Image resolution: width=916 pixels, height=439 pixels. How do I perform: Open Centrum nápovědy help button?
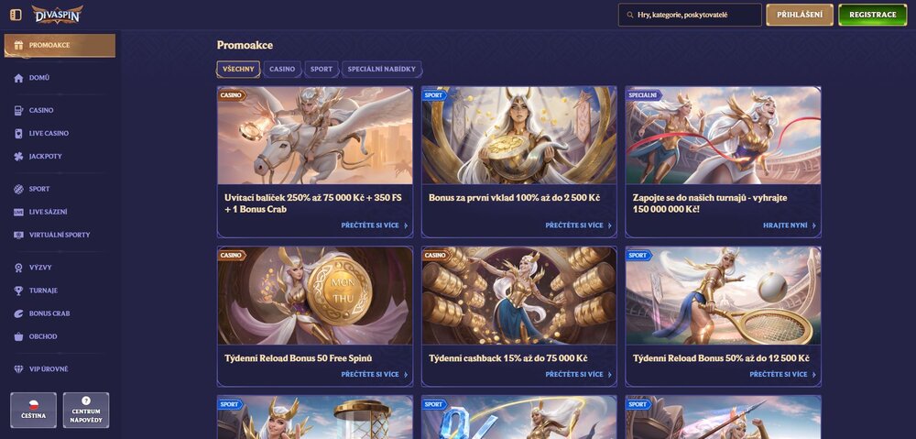point(86,410)
